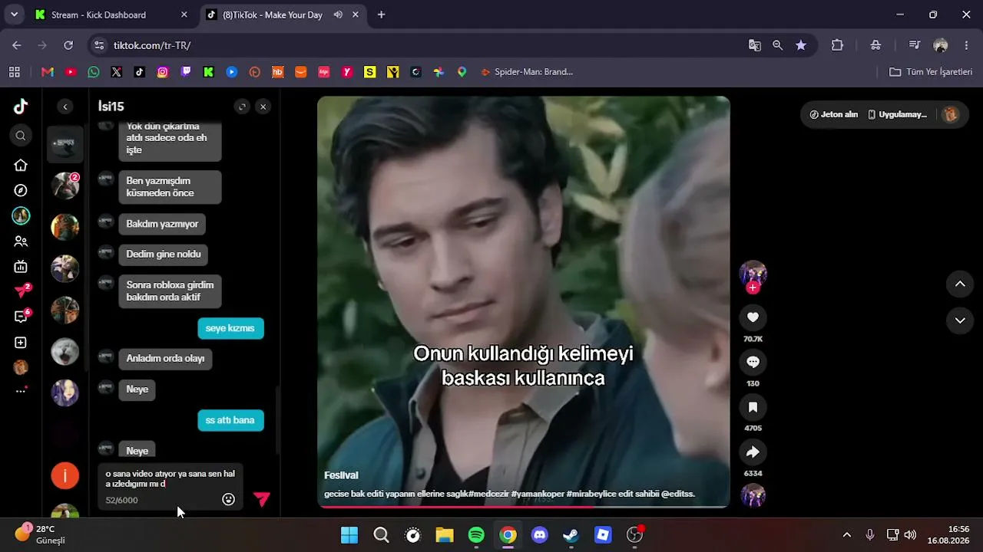983x552 pixels.
Task: Click the Jeton alın button
Action: click(834, 114)
